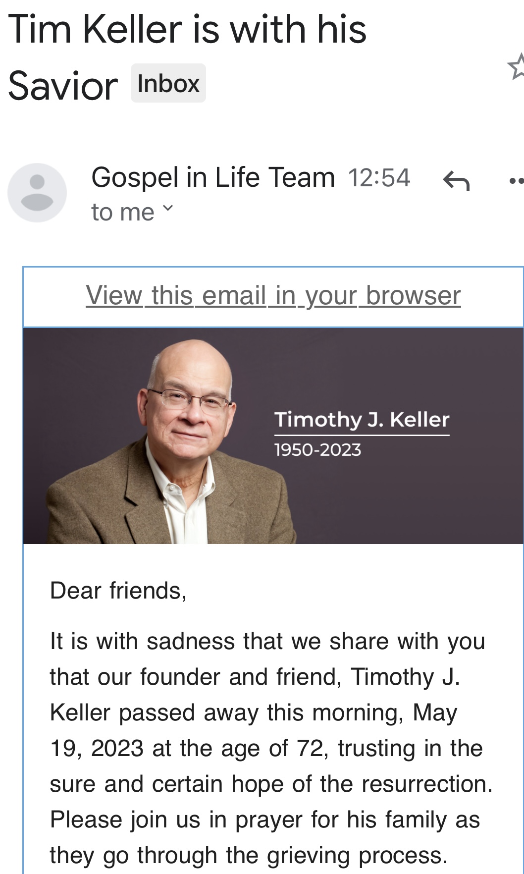This screenshot has width=524, height=874.
Task: Tap the "Please join us in prayer" line
Action: [x=265, y=819]
